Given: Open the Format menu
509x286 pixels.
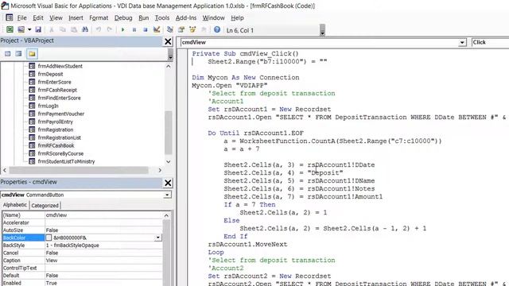Looking at the screenshot, I should point(99,17).
